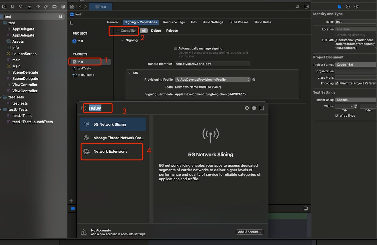Adjust the Tab width stepper

[356, 106]
